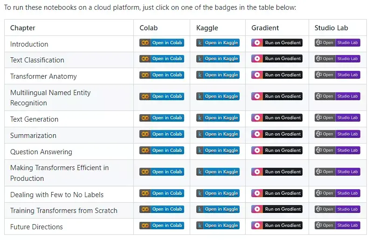Screen dimensions: 372x240
Task: Run Text Generation on Gradient
Action: [277, 118]
